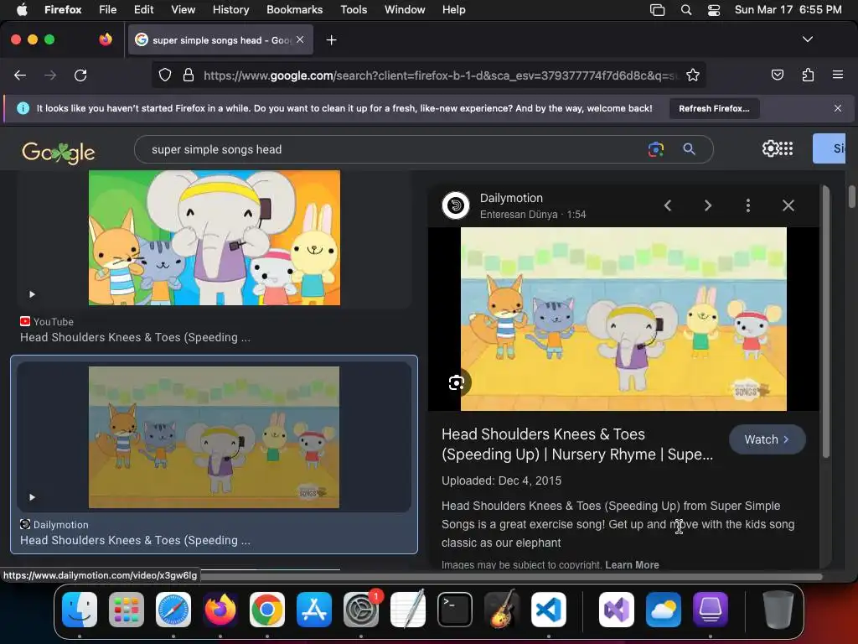Open a new tab with plus button

[331, 40]
